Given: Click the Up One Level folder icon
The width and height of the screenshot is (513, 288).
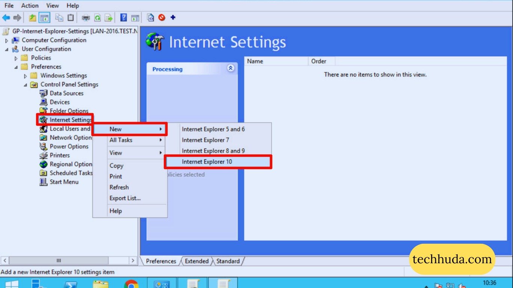Looking at the screenshot, I should coord(33,18).
